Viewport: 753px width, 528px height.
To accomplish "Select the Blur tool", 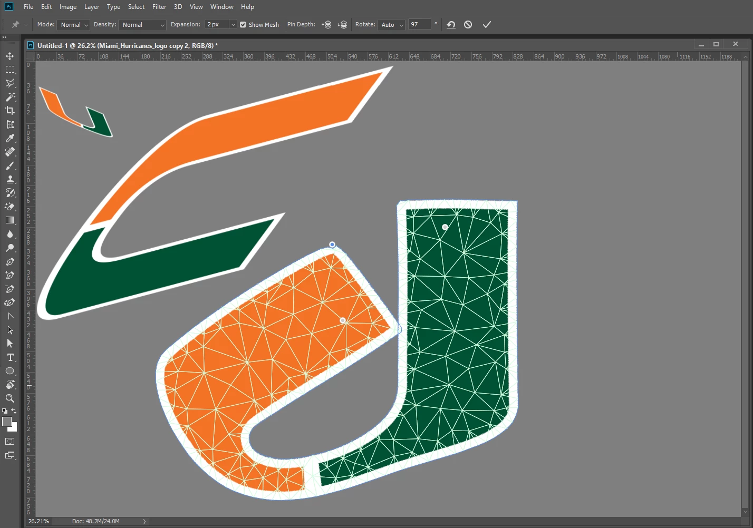I will coord(10,234).
